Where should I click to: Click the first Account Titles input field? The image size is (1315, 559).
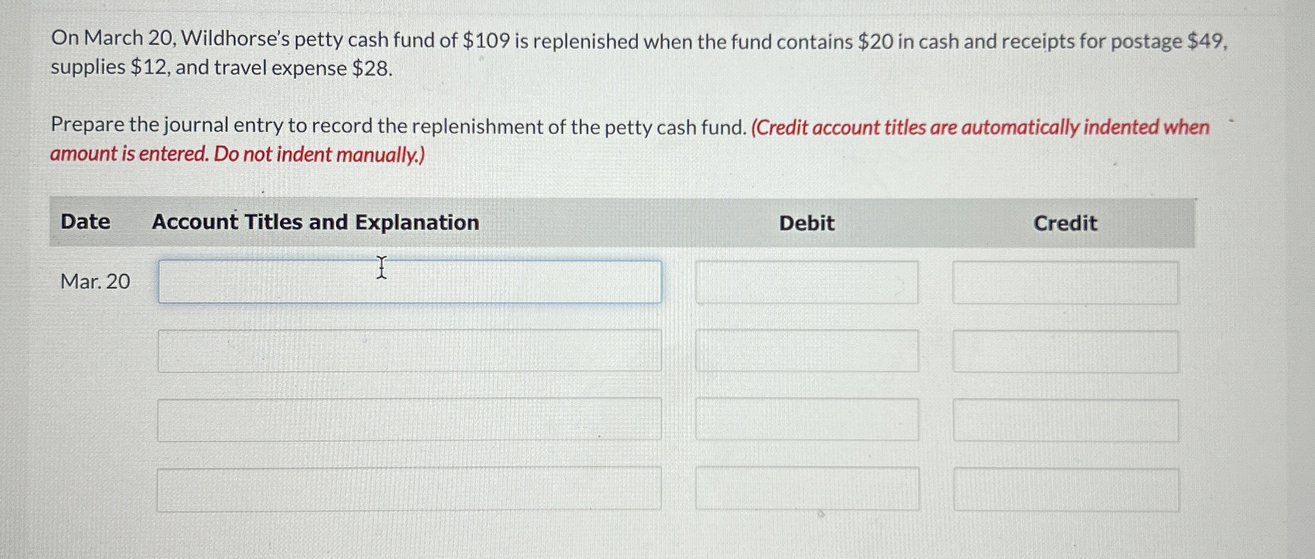409,282
